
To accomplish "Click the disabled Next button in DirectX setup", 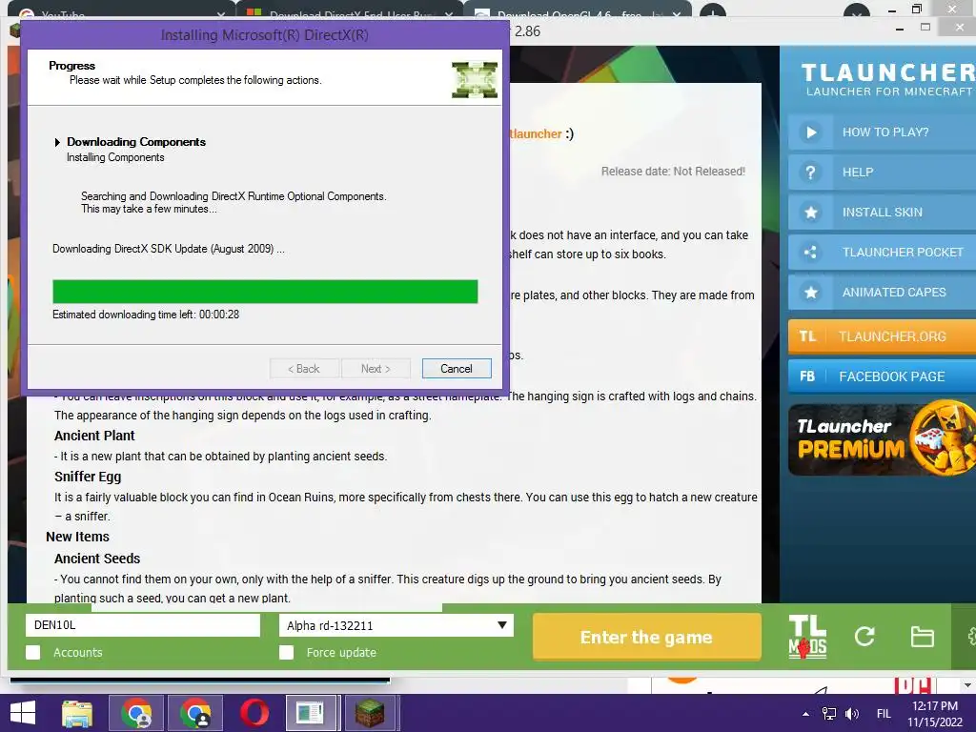I will pyautogui.click(x=376, y=369).
